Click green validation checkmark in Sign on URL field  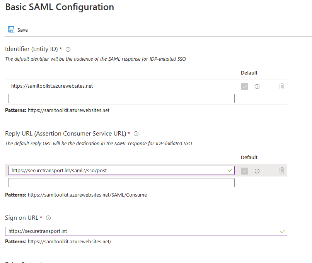coord(283,231)
